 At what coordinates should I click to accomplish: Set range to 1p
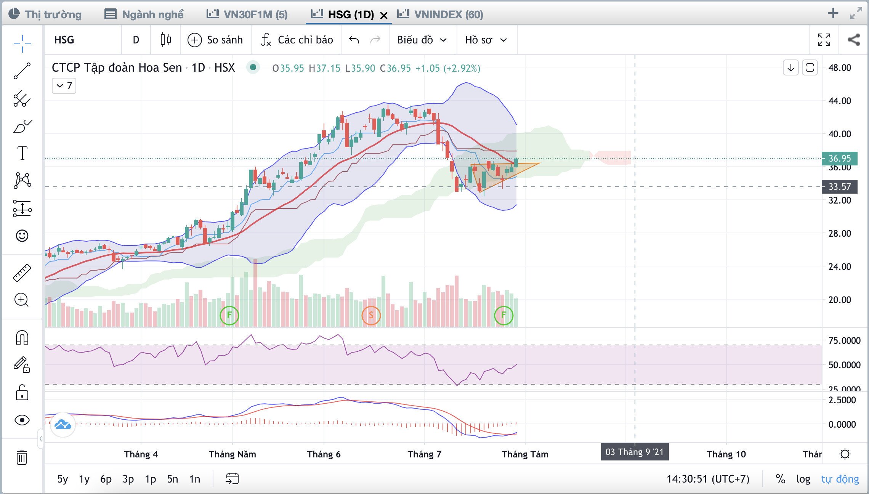tap(150, 479)
